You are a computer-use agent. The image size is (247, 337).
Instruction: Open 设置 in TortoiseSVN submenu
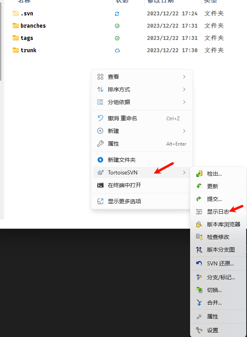[218, 330]
